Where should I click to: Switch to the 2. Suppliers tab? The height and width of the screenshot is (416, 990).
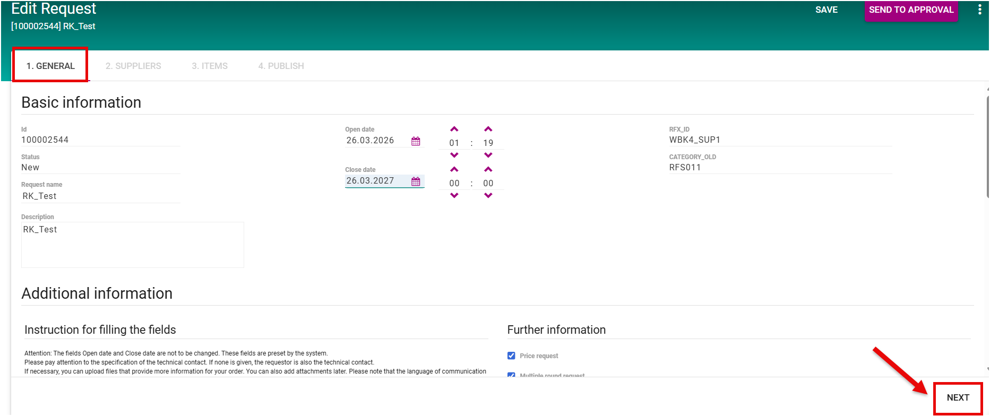coord(133,66)
